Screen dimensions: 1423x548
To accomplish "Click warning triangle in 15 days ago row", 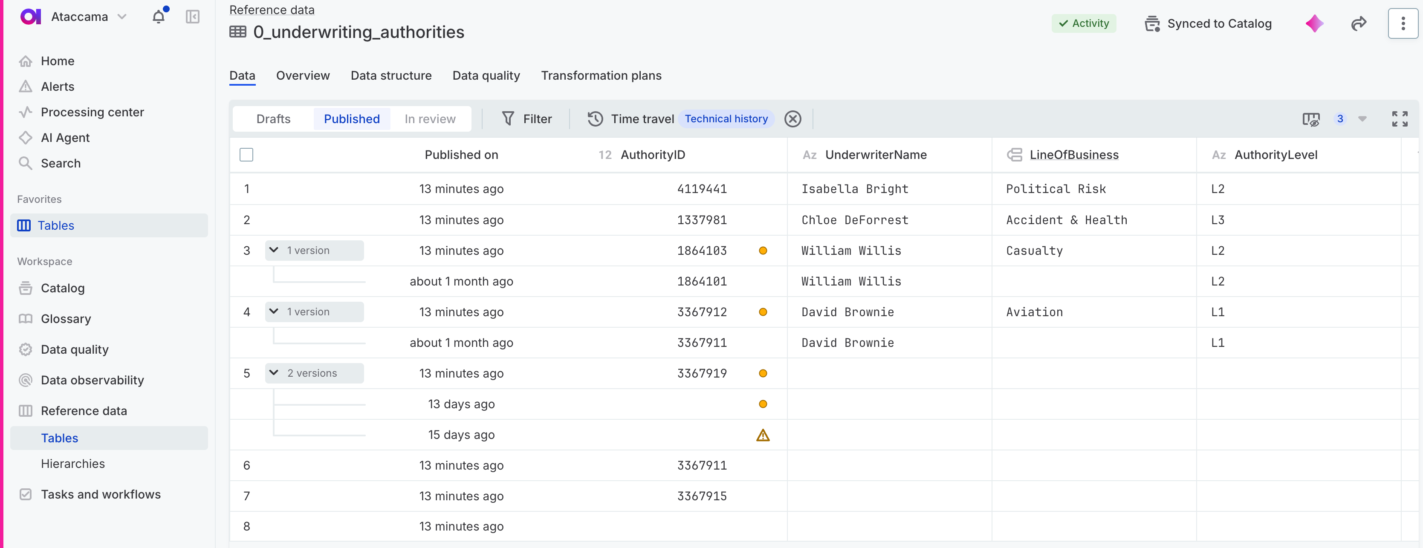I will tap(763, 436).
